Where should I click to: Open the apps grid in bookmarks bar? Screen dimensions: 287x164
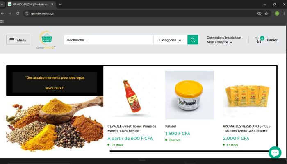[x=2, y=21]
